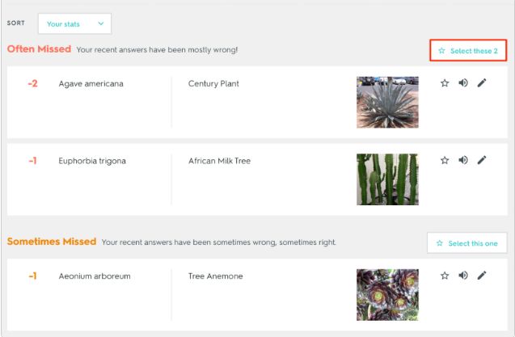515x337 pixels.
Task: Star the Euphorbia trigona term
Action: click(x=445, y=160)
